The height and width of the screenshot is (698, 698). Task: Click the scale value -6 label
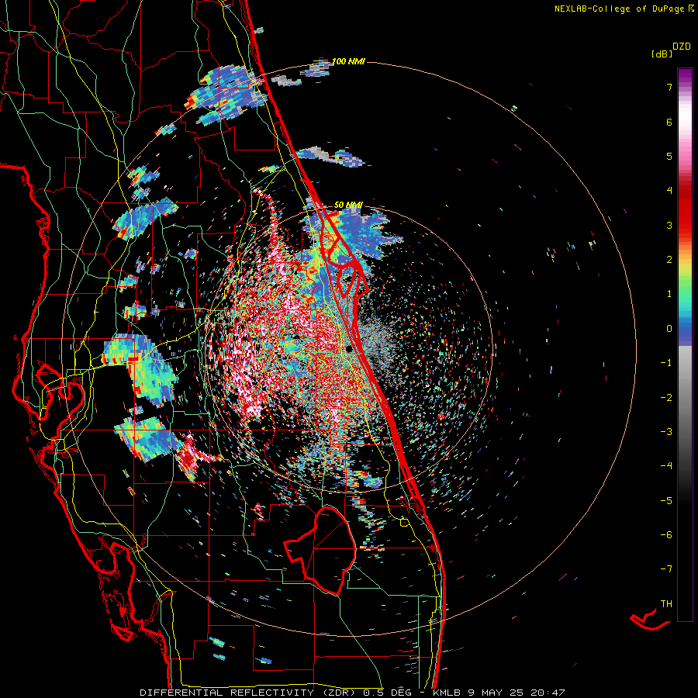(666, 535)
